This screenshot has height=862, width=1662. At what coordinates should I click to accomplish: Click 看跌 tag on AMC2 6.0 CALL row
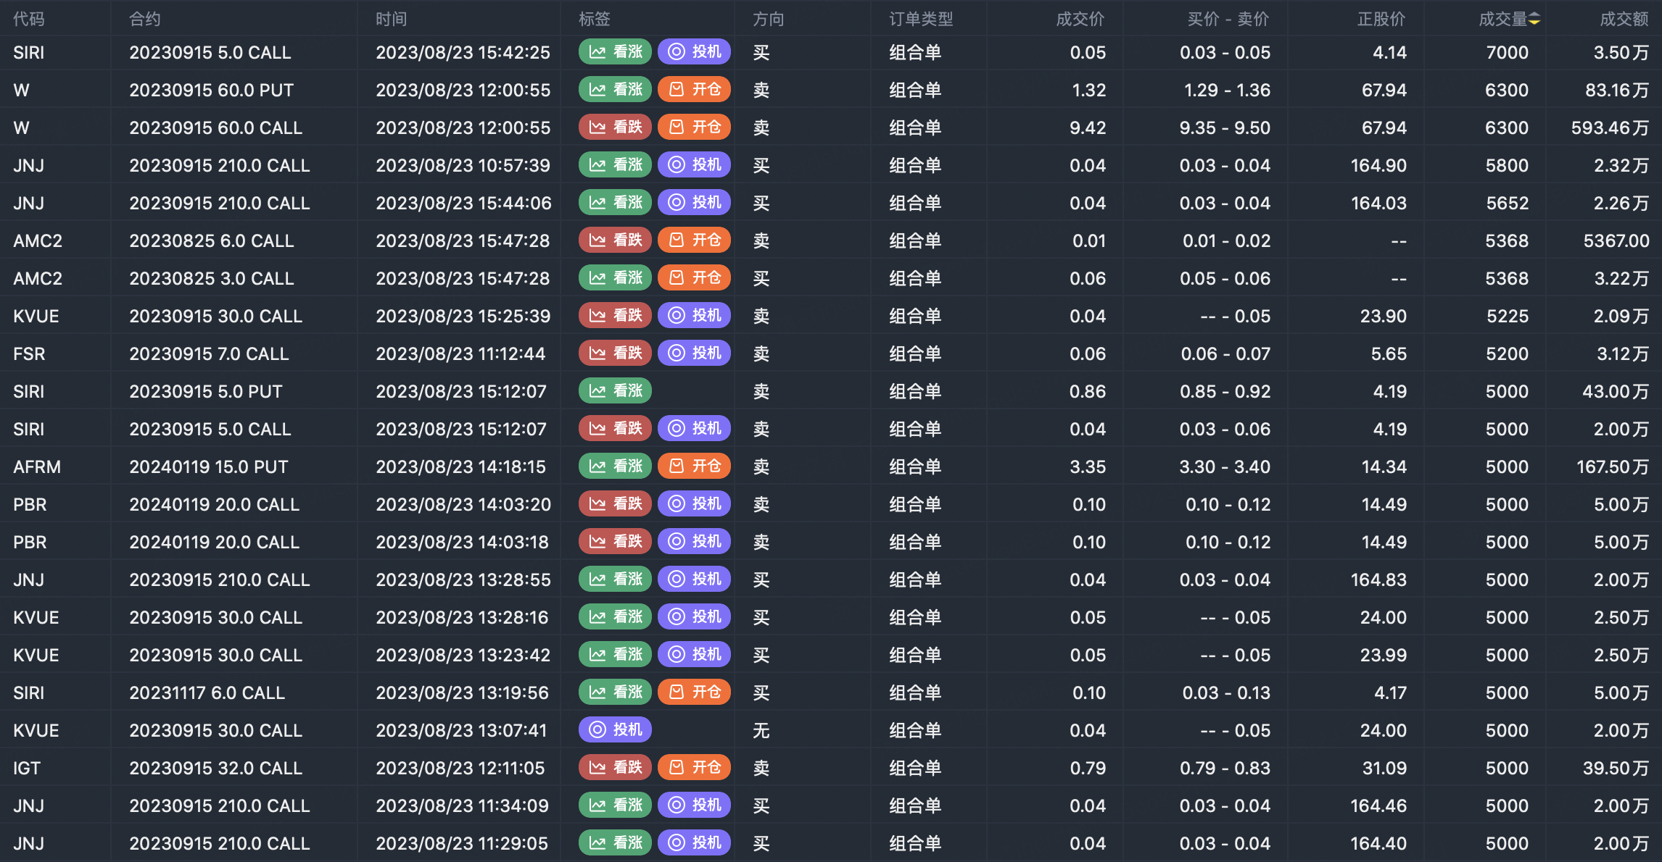[x=615, y=240]
